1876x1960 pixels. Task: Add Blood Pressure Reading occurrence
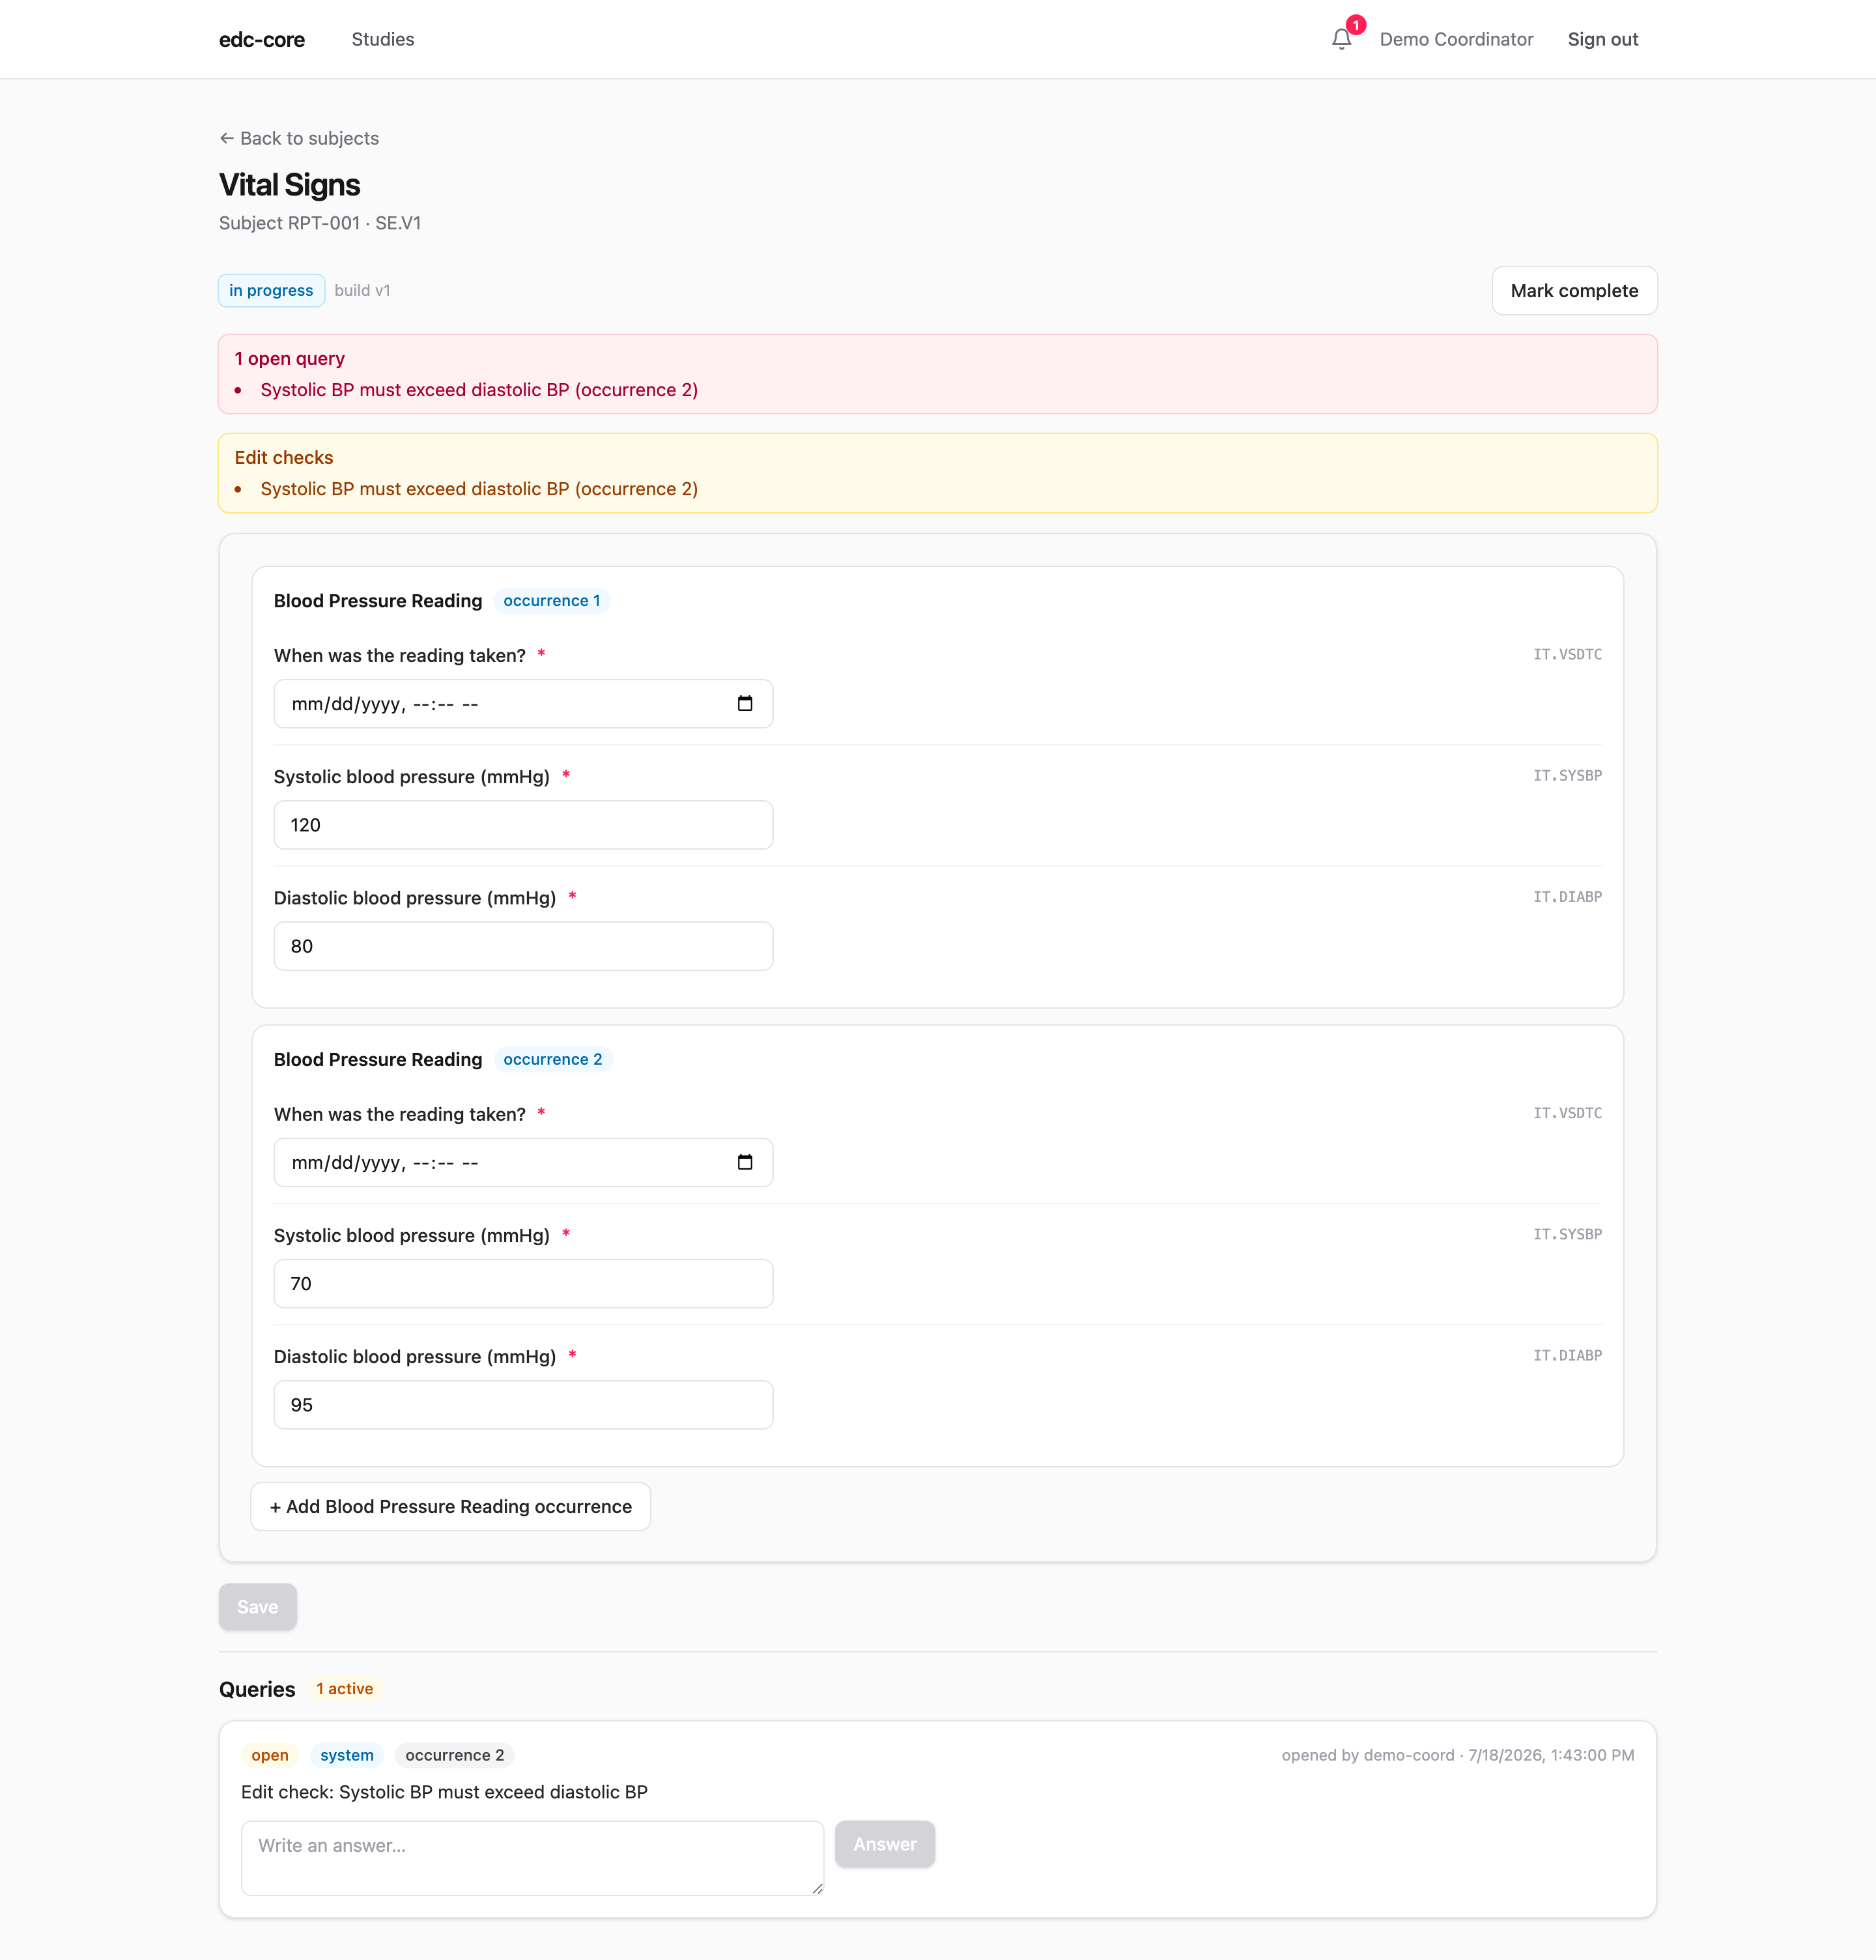point(451,1506)
